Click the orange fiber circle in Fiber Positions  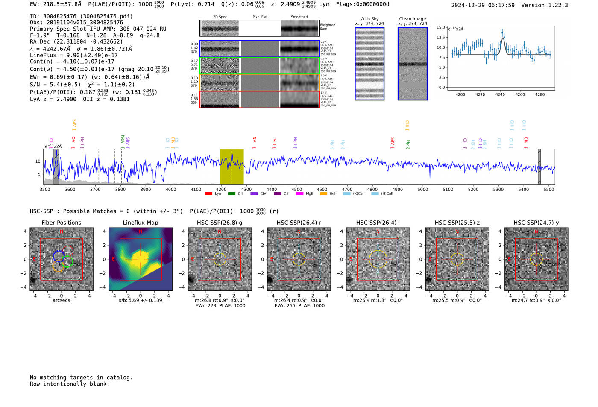click(58, 266)
